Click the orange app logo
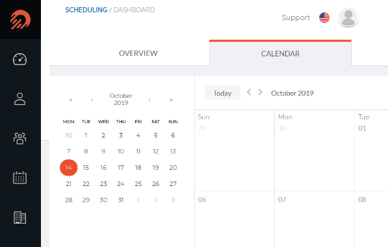 pyautogui.click(x=20, y=19)
